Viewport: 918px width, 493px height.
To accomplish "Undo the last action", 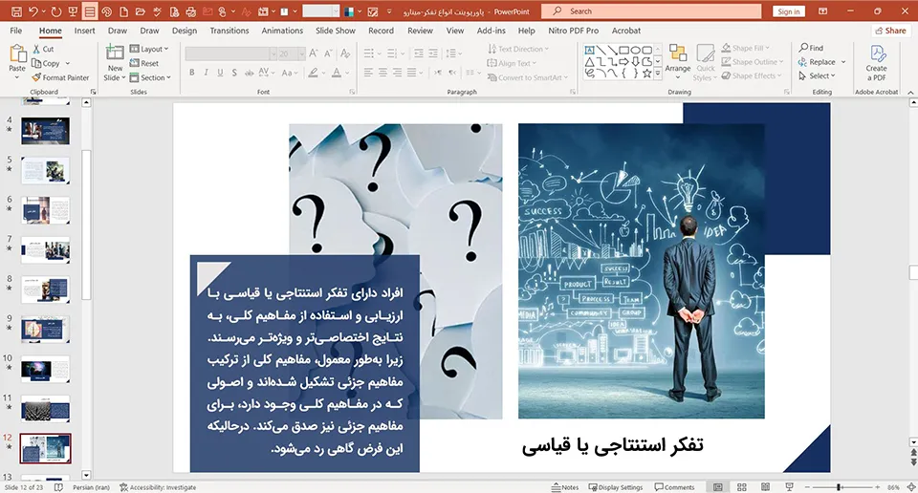I will click(x=33, y=11).
